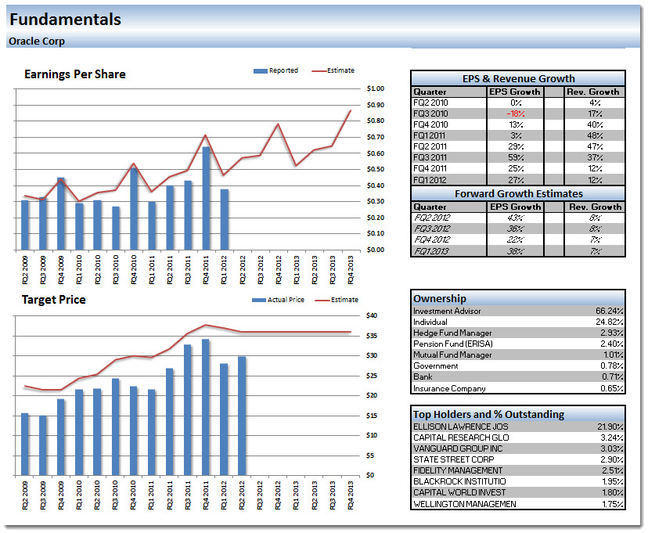Click the 48% revenue growth for FQ1 2011
The width and height of the screenshot is (648, 533).
[x=595, y=135]
